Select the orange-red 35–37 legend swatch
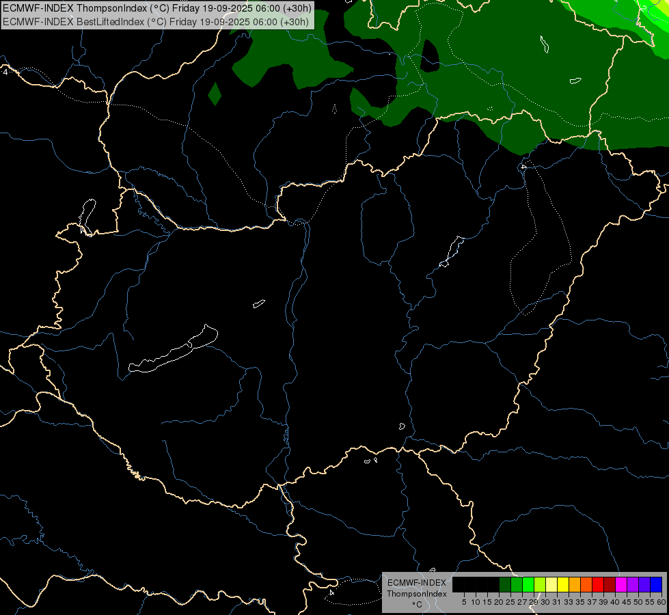The image size is (669, 615). 586,584
